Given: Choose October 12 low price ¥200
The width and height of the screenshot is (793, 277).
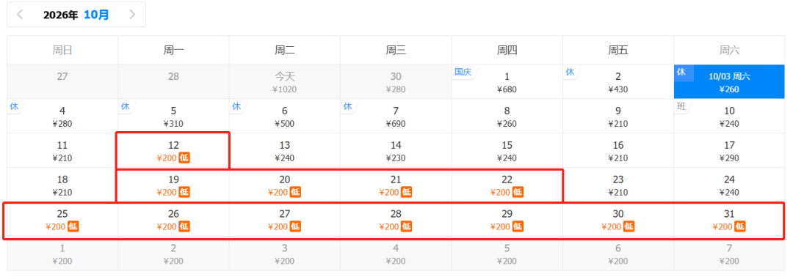Looking at the screenshot, I should [x=173, y=150].
